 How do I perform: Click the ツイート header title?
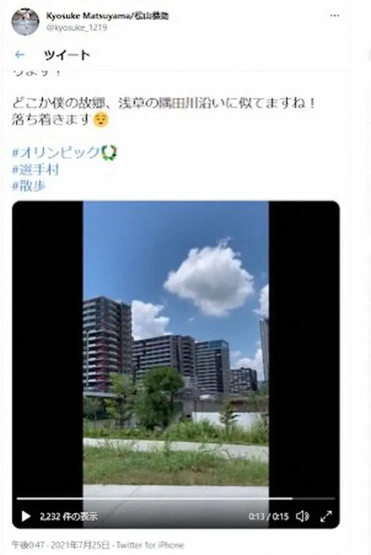click(67, 55)
